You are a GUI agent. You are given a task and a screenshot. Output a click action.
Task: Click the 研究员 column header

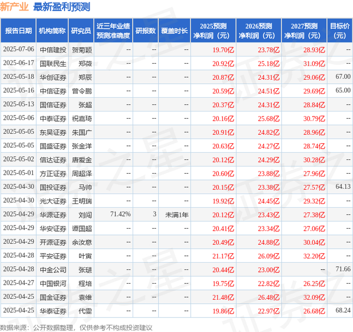click(81, 31)
